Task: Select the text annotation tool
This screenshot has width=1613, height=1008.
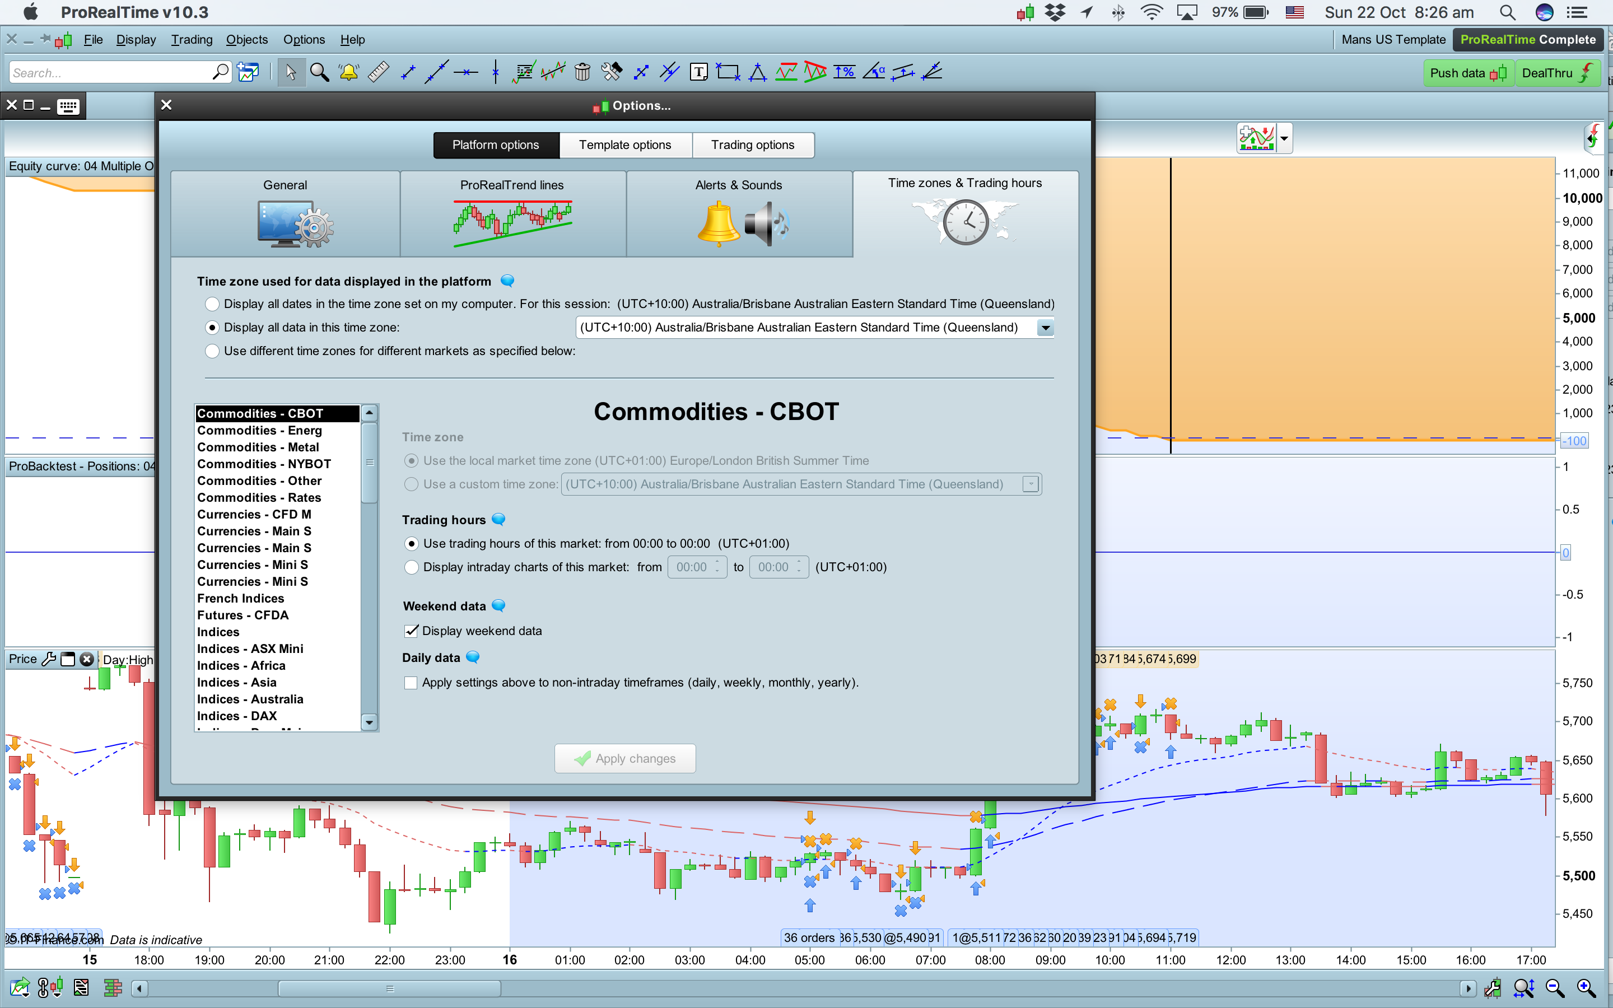Action: tap(698, 72)
